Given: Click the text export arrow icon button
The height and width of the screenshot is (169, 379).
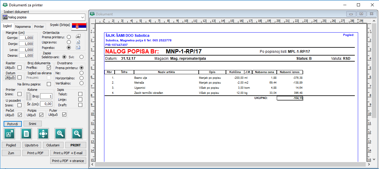Looking at the screenshot, I should tap(9, 134).
